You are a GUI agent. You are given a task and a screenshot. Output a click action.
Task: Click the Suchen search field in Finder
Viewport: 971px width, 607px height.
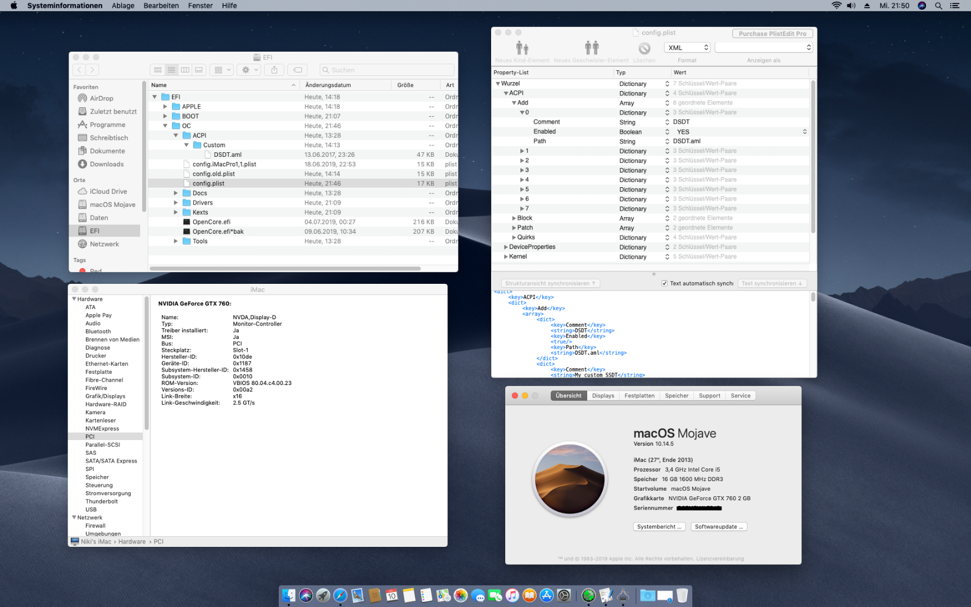pyautogui.click(x=388, y=70)
